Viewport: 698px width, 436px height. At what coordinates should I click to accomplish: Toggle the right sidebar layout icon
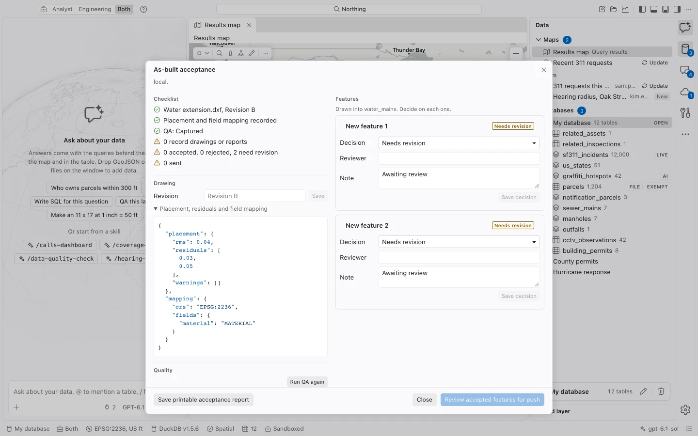pos(677,9)
